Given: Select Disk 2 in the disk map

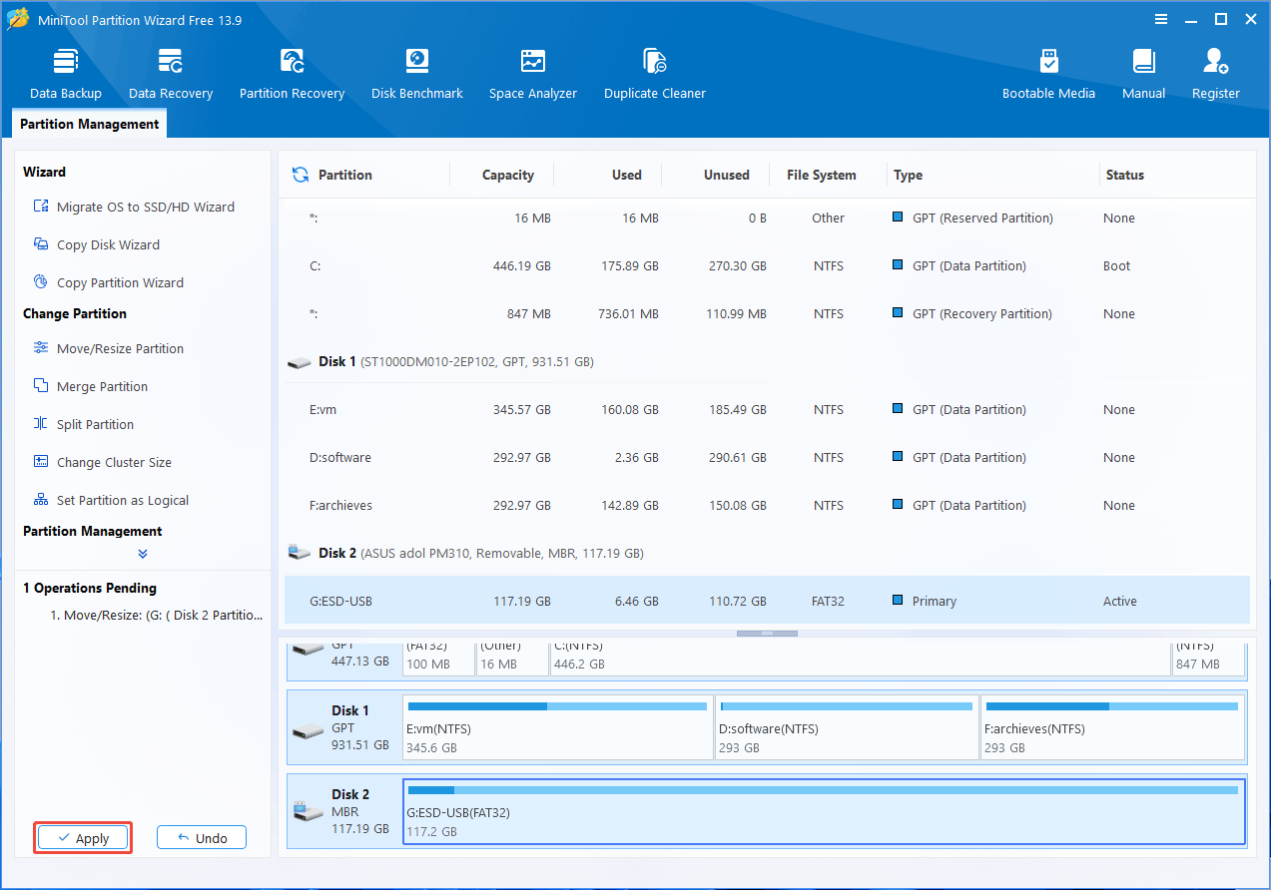Looking at the screenshot, I should click(344, 811).
